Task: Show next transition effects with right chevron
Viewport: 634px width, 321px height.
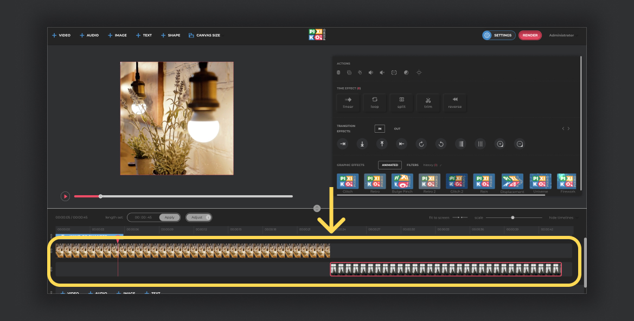Action: point(568,129)
